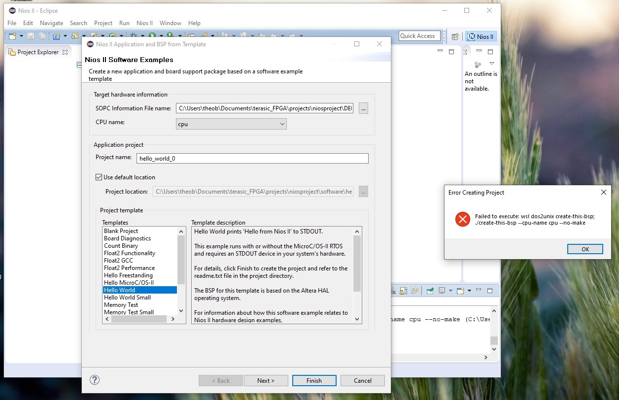Image resolution: width=619 pixels, height=400 pixels.
Task: Close the Error Creating Project dialog with its X
Action: [x=604, y=193]
